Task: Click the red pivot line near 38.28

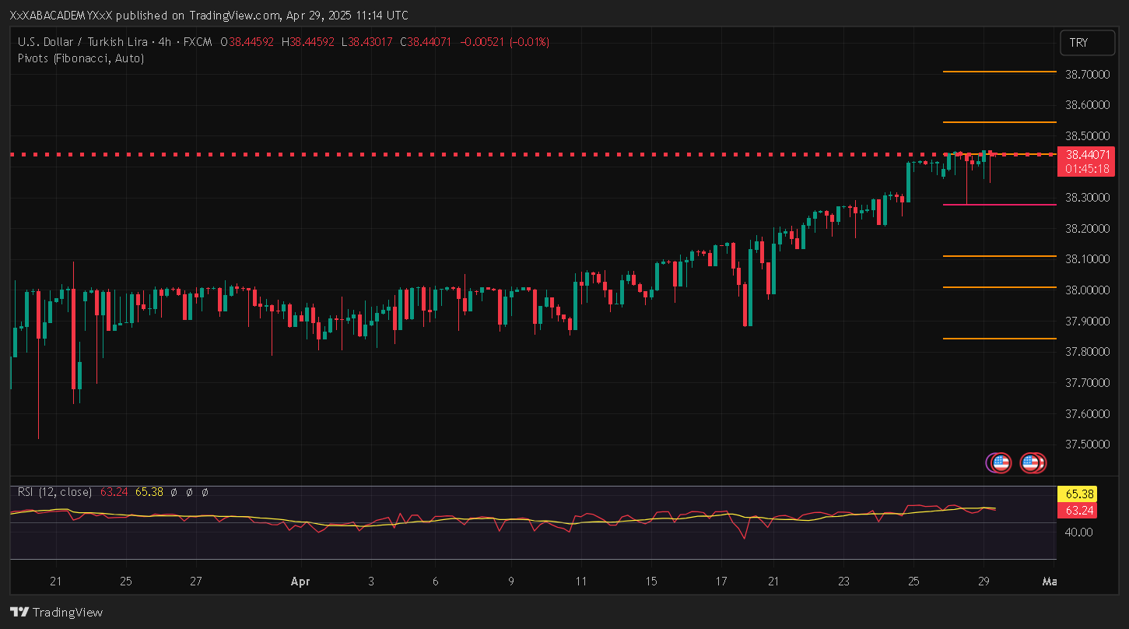Action: pos(999,205)
